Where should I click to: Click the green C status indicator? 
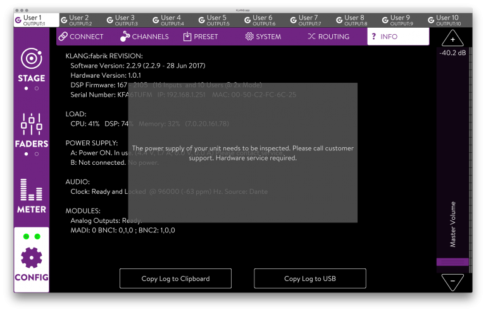[x=37, y=237]
